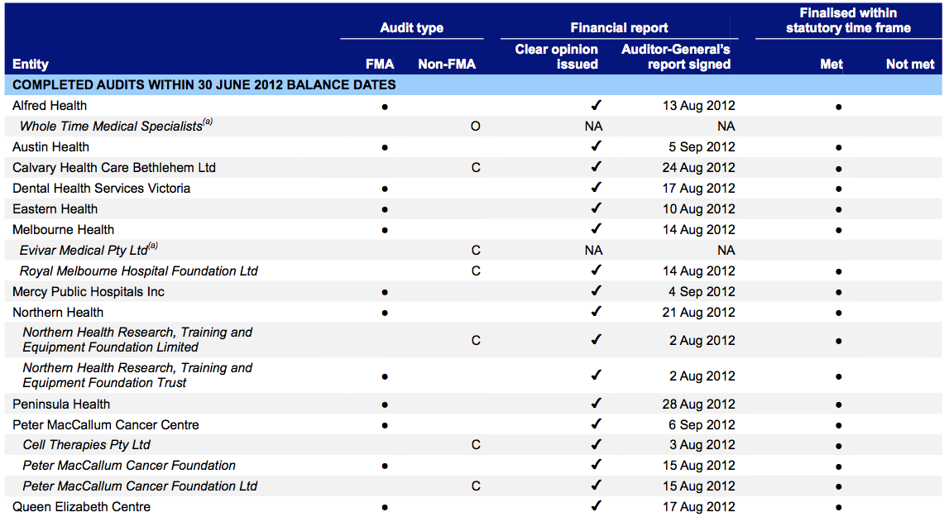Select Northern Health Research "Foundation Limited" entity
Screen dimensions: 949x522
click(137, 340)
